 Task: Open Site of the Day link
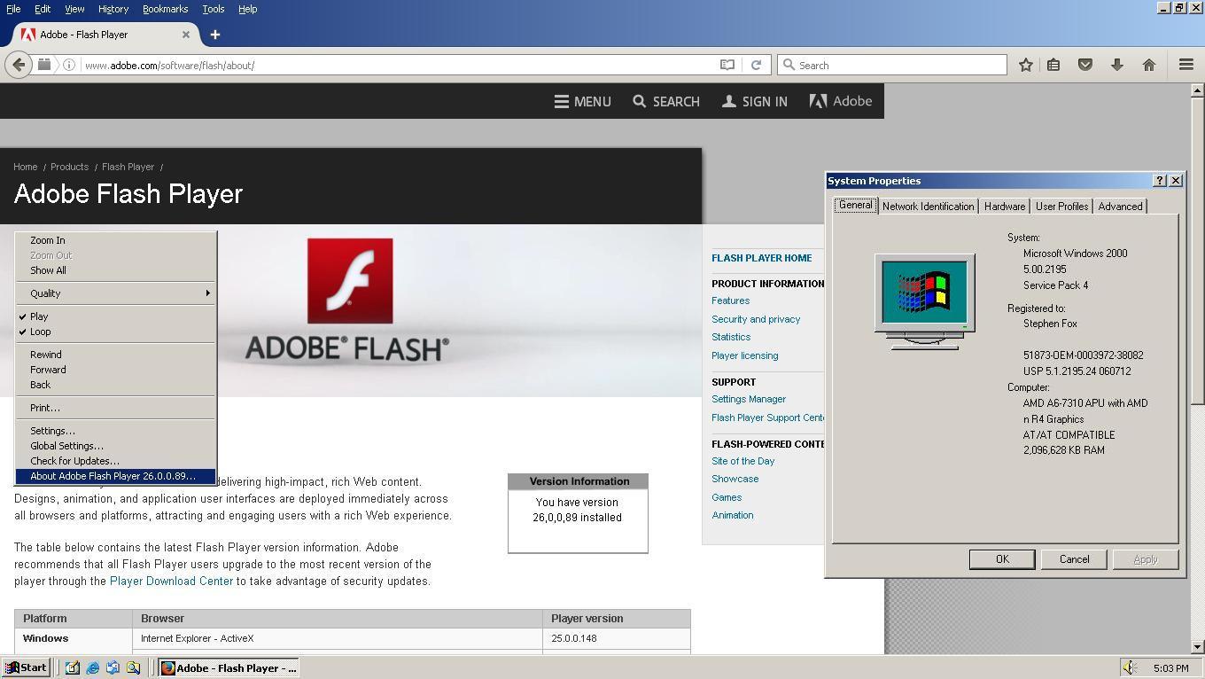pos(742,461)
